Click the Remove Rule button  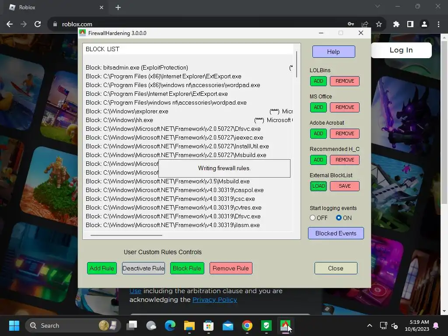pyautogui.click(x=231, y=268)
